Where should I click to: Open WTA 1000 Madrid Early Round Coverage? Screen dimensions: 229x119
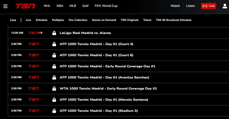pos(108,88)
